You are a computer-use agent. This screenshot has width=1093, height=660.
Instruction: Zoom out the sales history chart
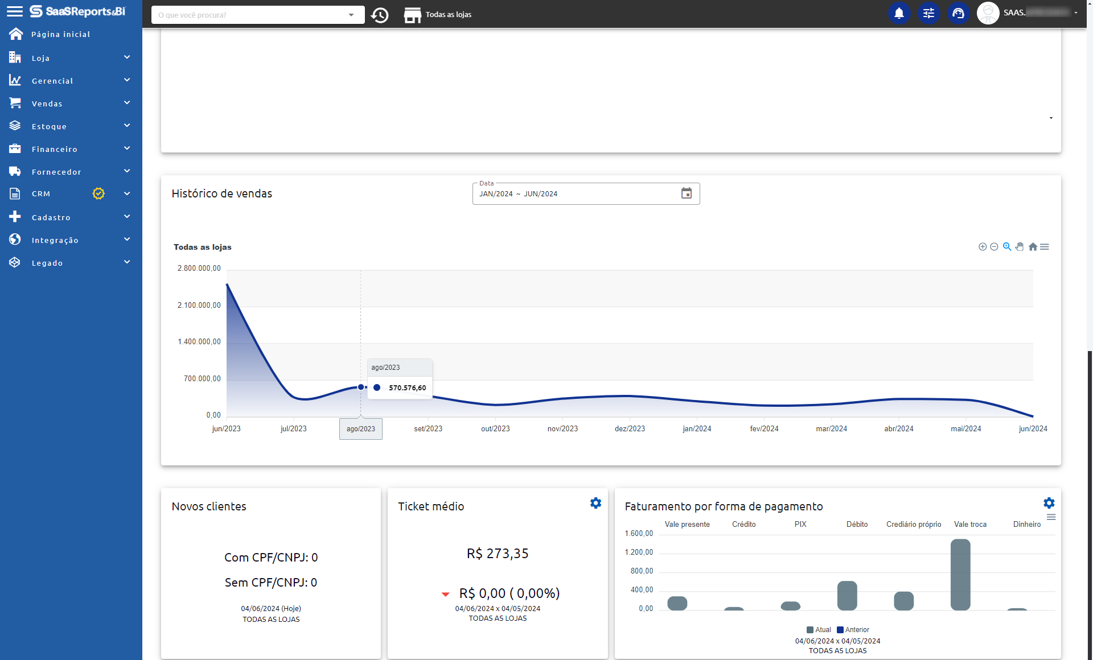[994, 247]
